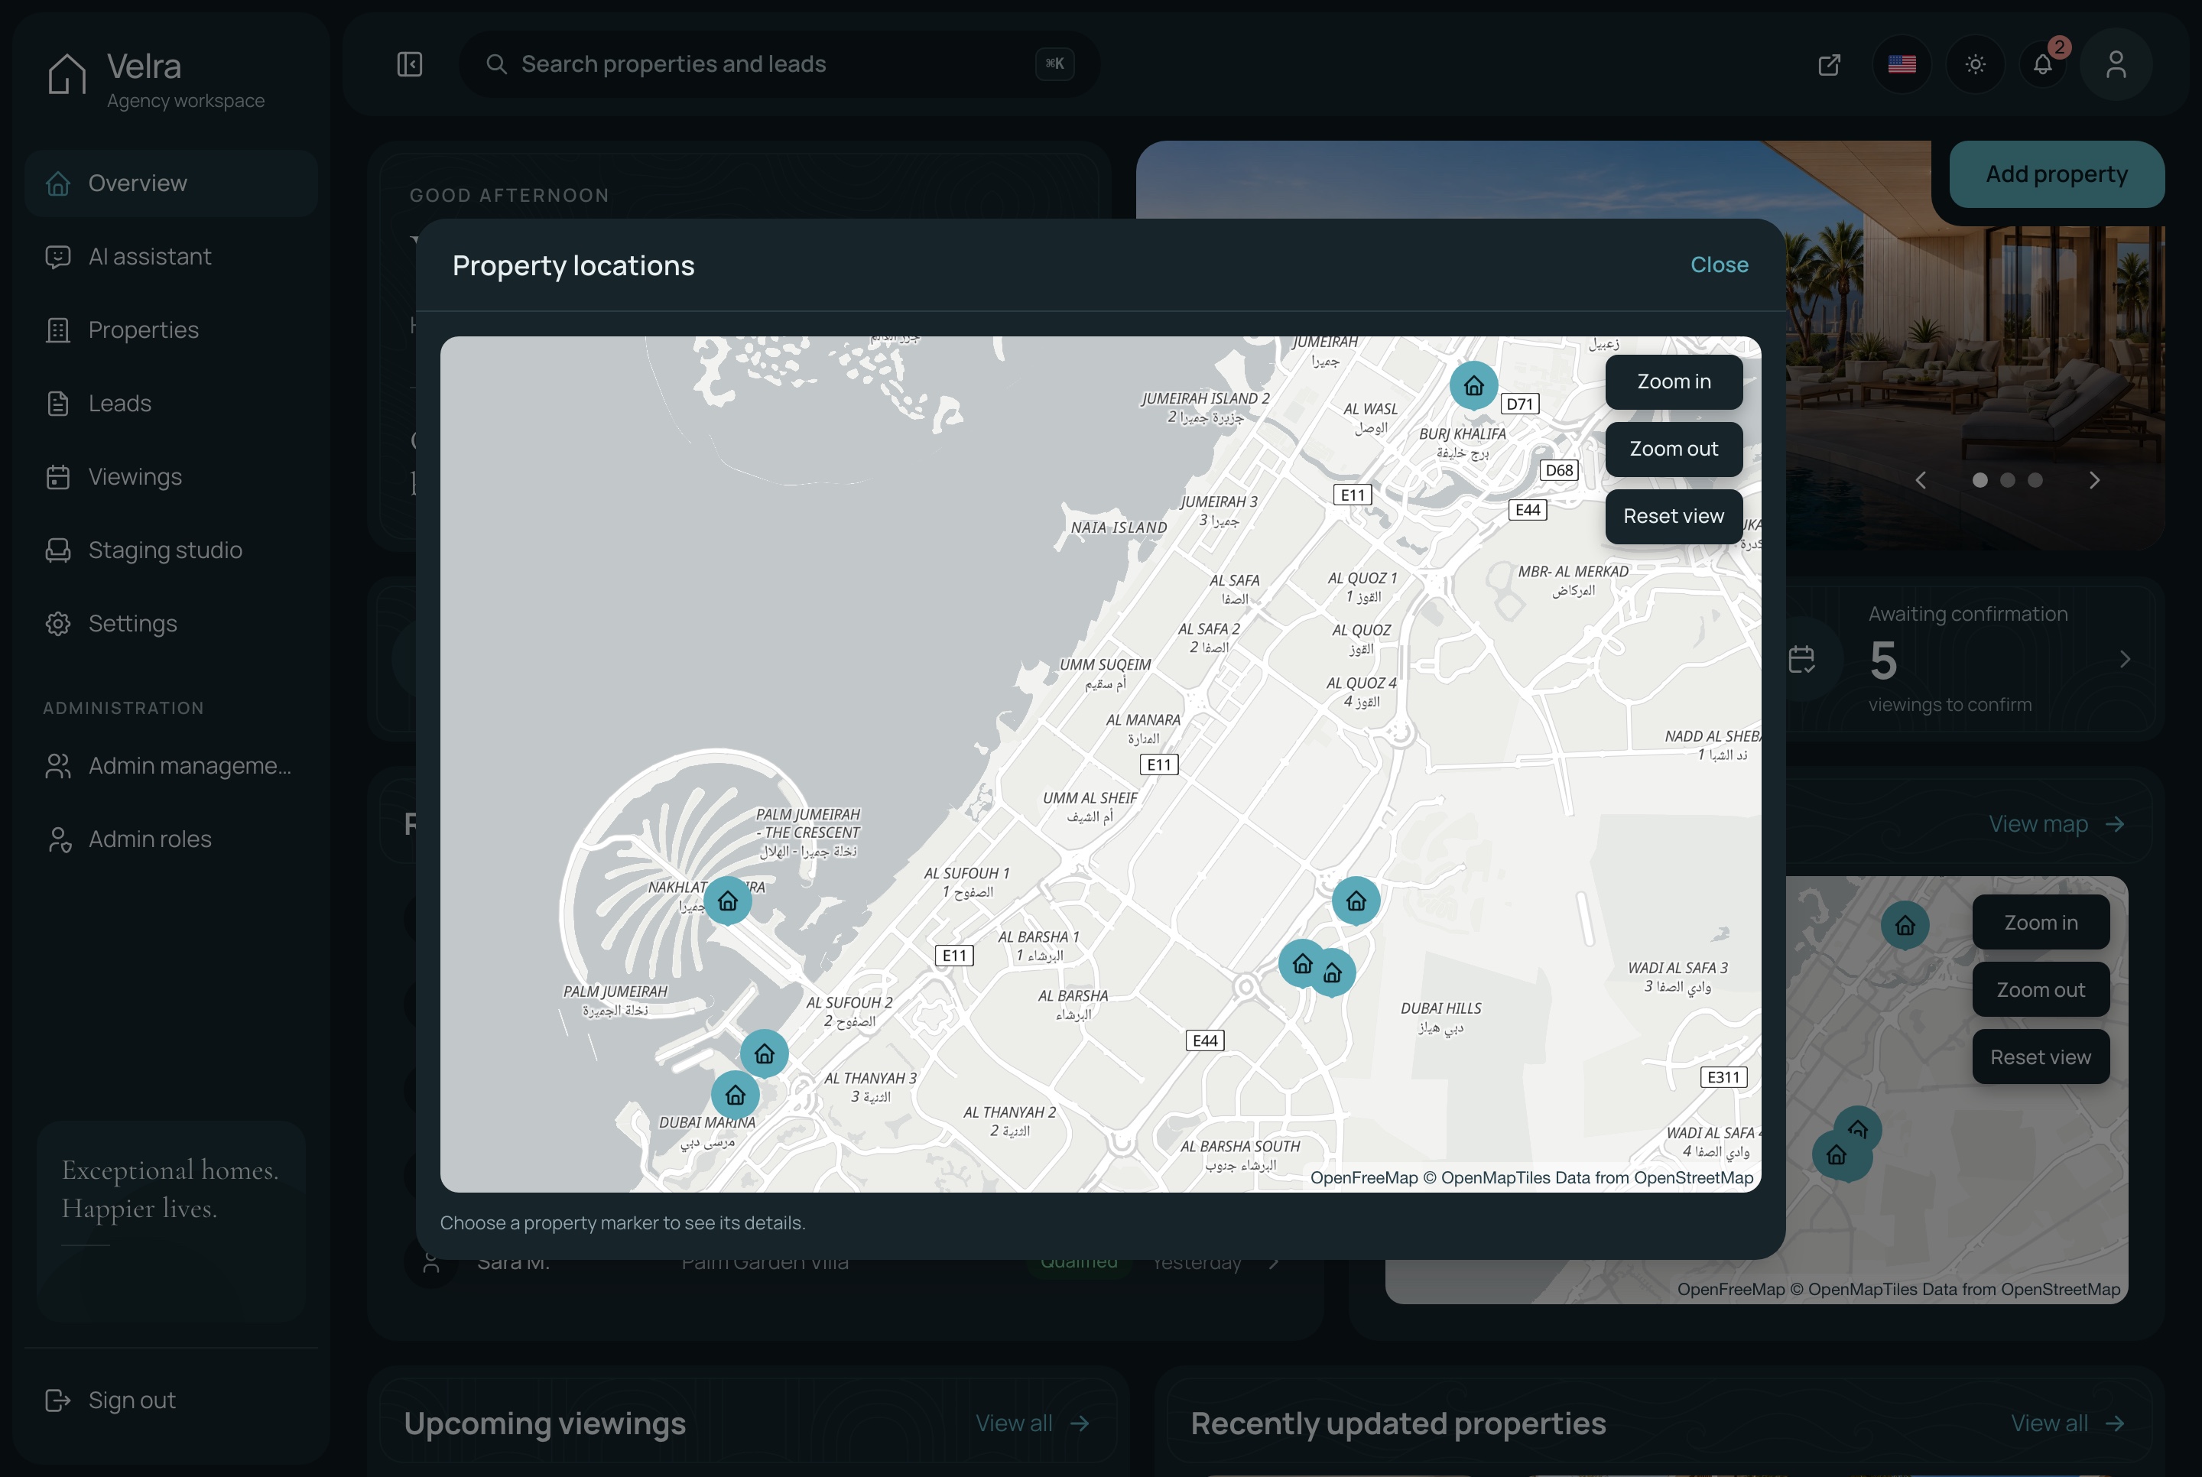This screenshot has height=1477, width=2202.
Task: Go to Overview in sidebar
Action: [171, 183]
